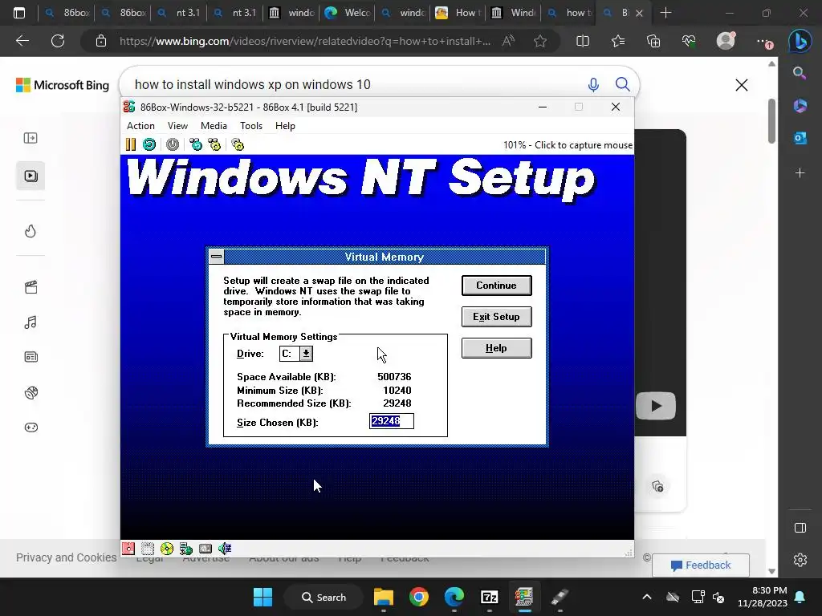The width and height of the screenshot is (822, 616).
Task: Open the Action menu in 86Box
Action: tap(140, 126)
